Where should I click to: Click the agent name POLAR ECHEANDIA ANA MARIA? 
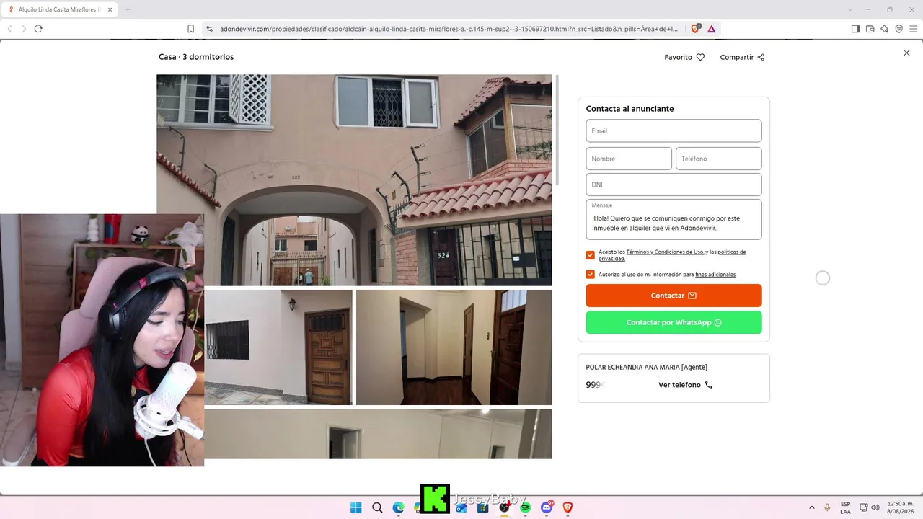tap(646, 367)
